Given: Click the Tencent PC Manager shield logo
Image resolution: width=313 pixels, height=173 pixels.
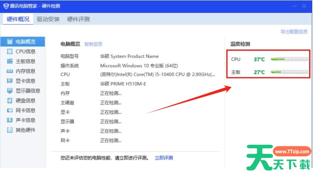Looking at the screenshot, I should click(6, 6).
